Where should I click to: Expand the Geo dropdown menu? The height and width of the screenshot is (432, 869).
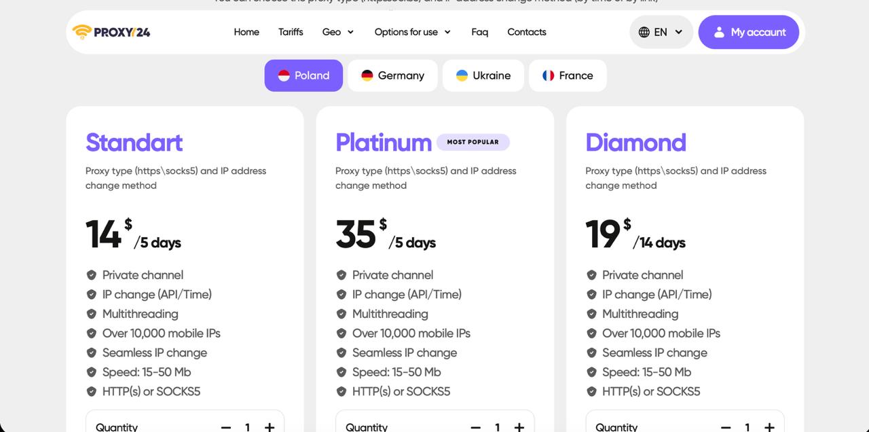click(x=338, y=32)
